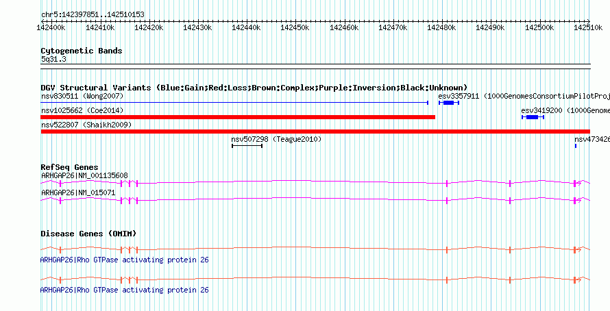Screen dimensions: 610x311
Task: Select the first orange OMIM gene track
Action: click(315, 249)
